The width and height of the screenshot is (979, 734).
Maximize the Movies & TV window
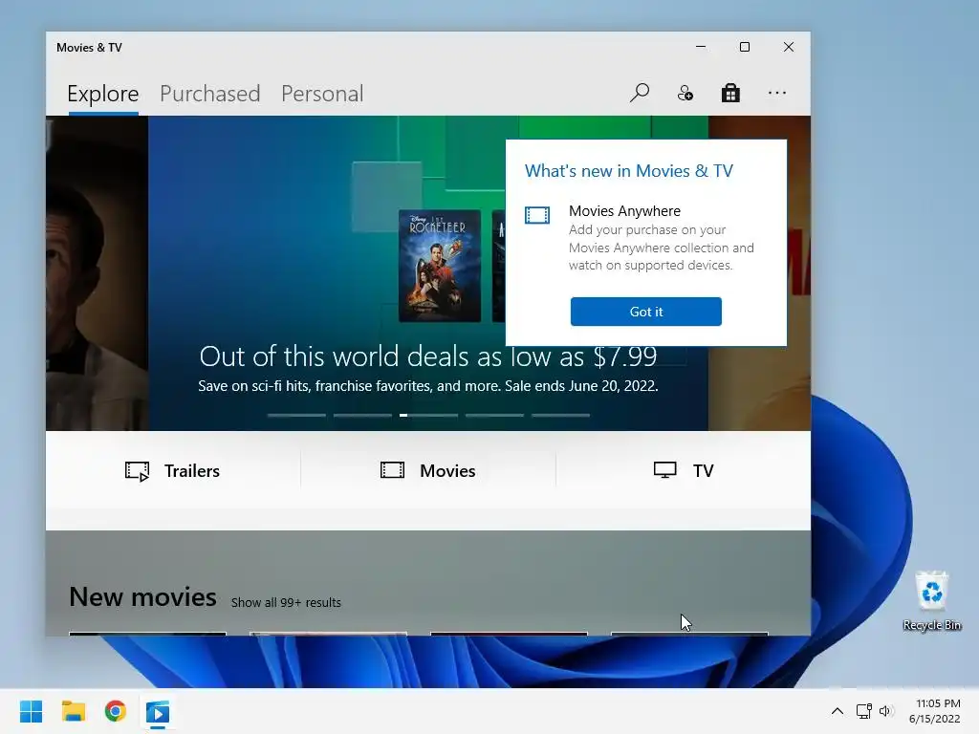pos(744,47)
